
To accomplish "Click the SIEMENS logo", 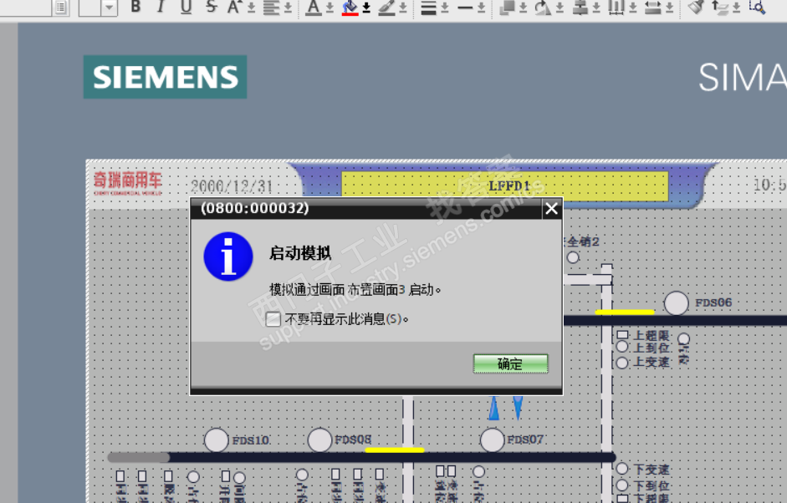I will point(165,77).
